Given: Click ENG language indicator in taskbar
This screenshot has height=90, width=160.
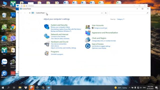Looking at the screenshot, I should pos(144,88).
